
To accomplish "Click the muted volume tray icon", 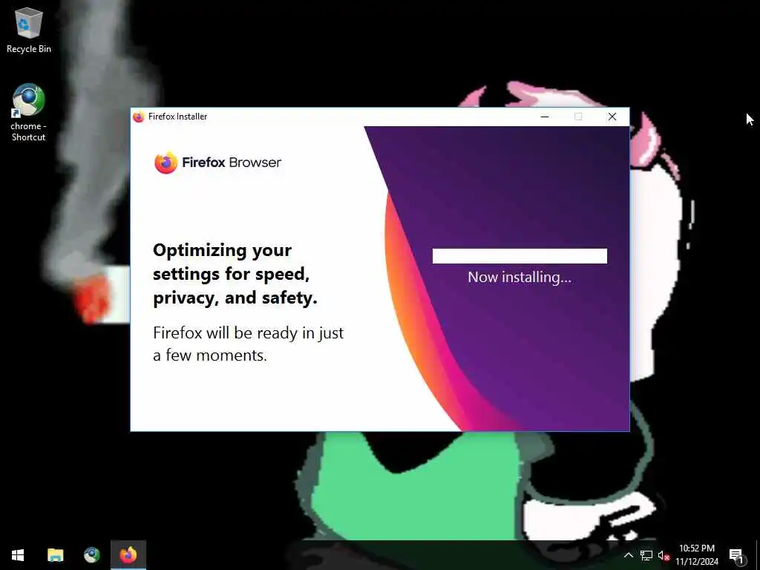I will click(664, 555).
